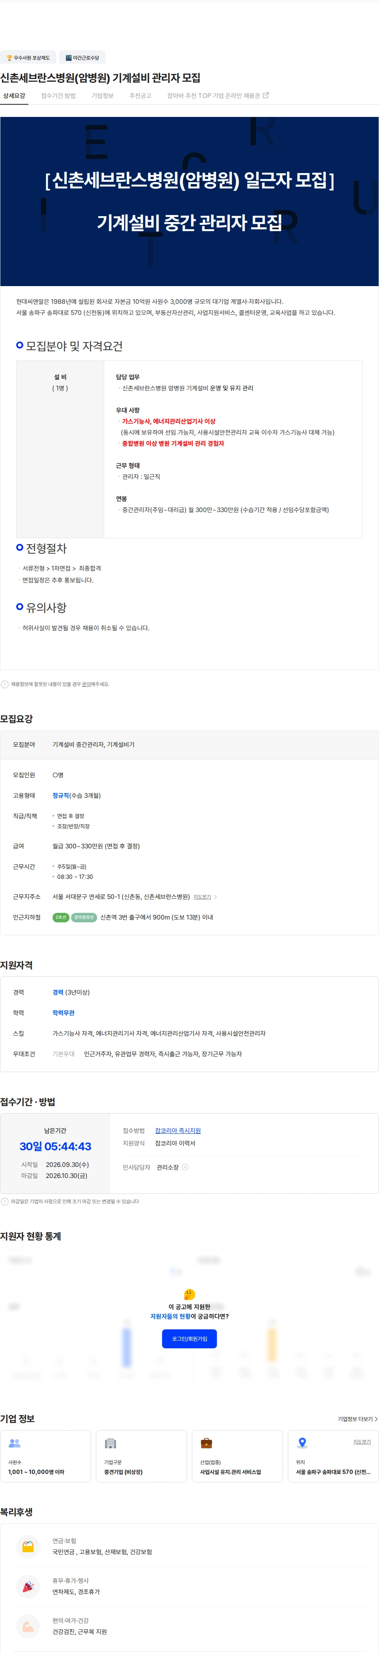Click 종합병원 이상 병원 기계설비 관리 경험자 text
This screenshot has width=379, height=1653.
(173, 443)
